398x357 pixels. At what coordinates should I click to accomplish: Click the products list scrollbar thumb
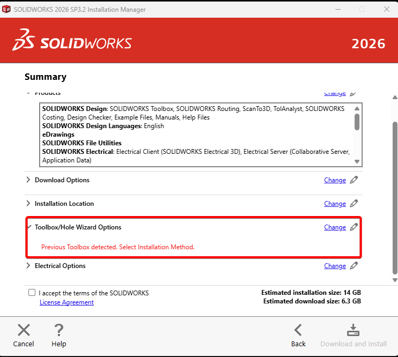[x=357, y=122]
